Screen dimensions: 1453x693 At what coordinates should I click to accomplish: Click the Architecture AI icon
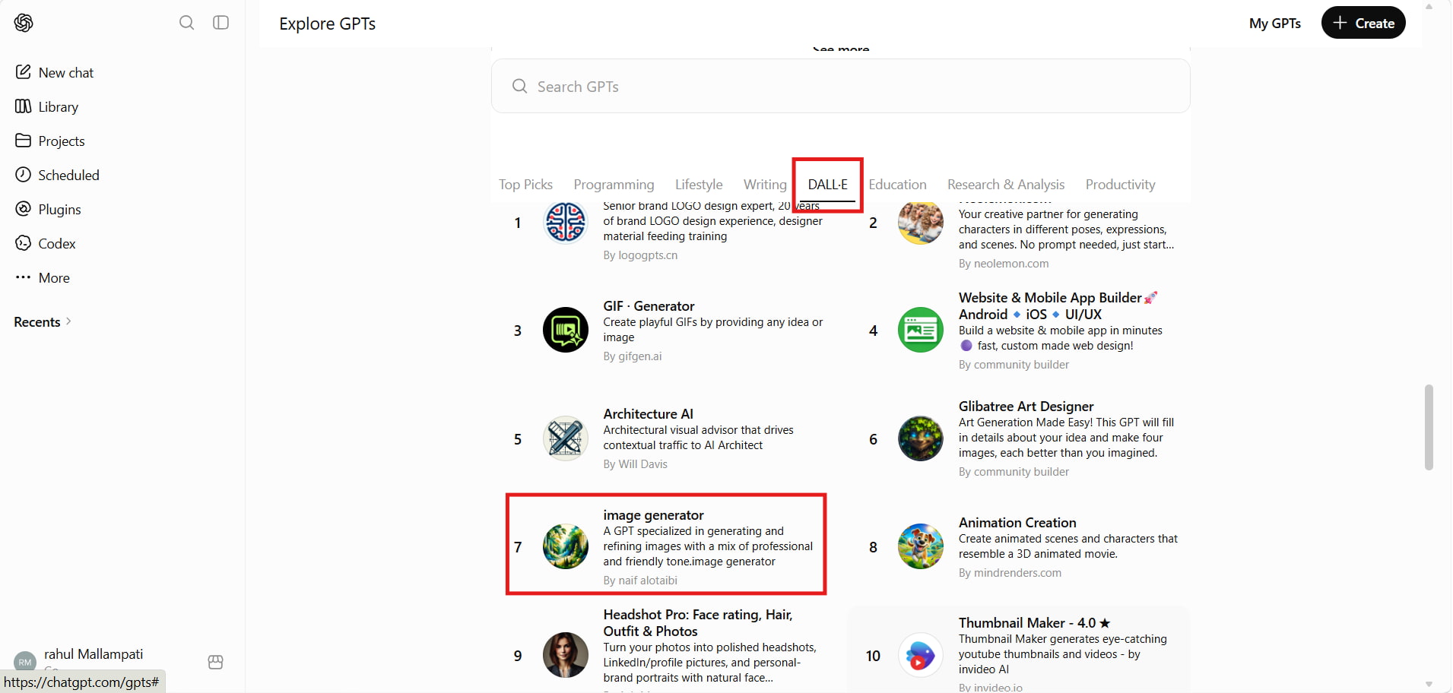566,438
